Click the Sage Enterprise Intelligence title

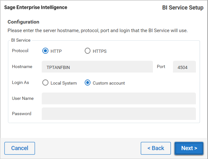pos(36,7)
